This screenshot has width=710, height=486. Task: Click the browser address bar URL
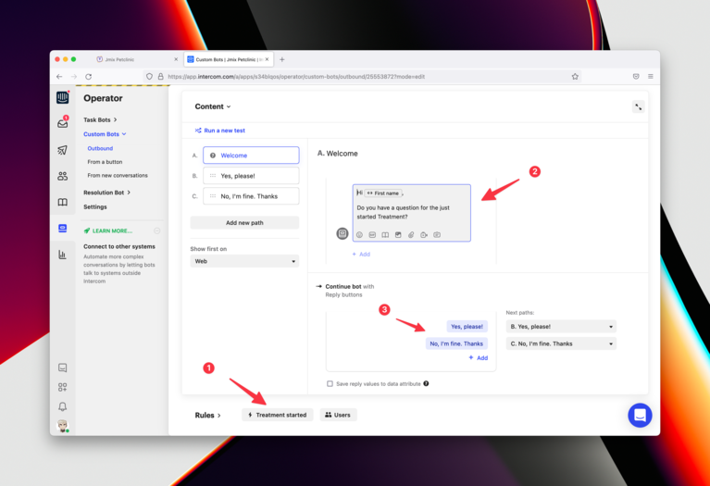296,77
